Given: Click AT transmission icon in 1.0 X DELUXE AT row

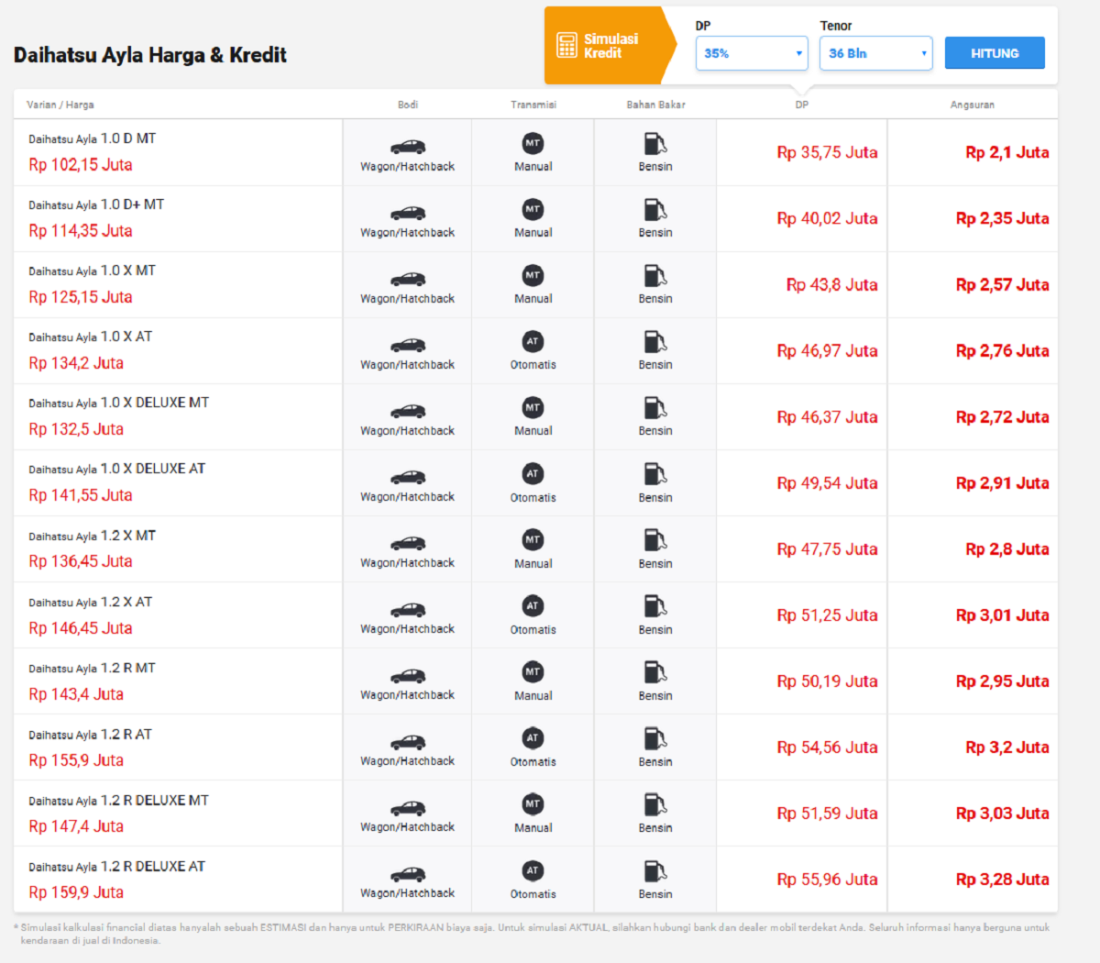Looking at the screenshot, I should [x=533, y=473].
